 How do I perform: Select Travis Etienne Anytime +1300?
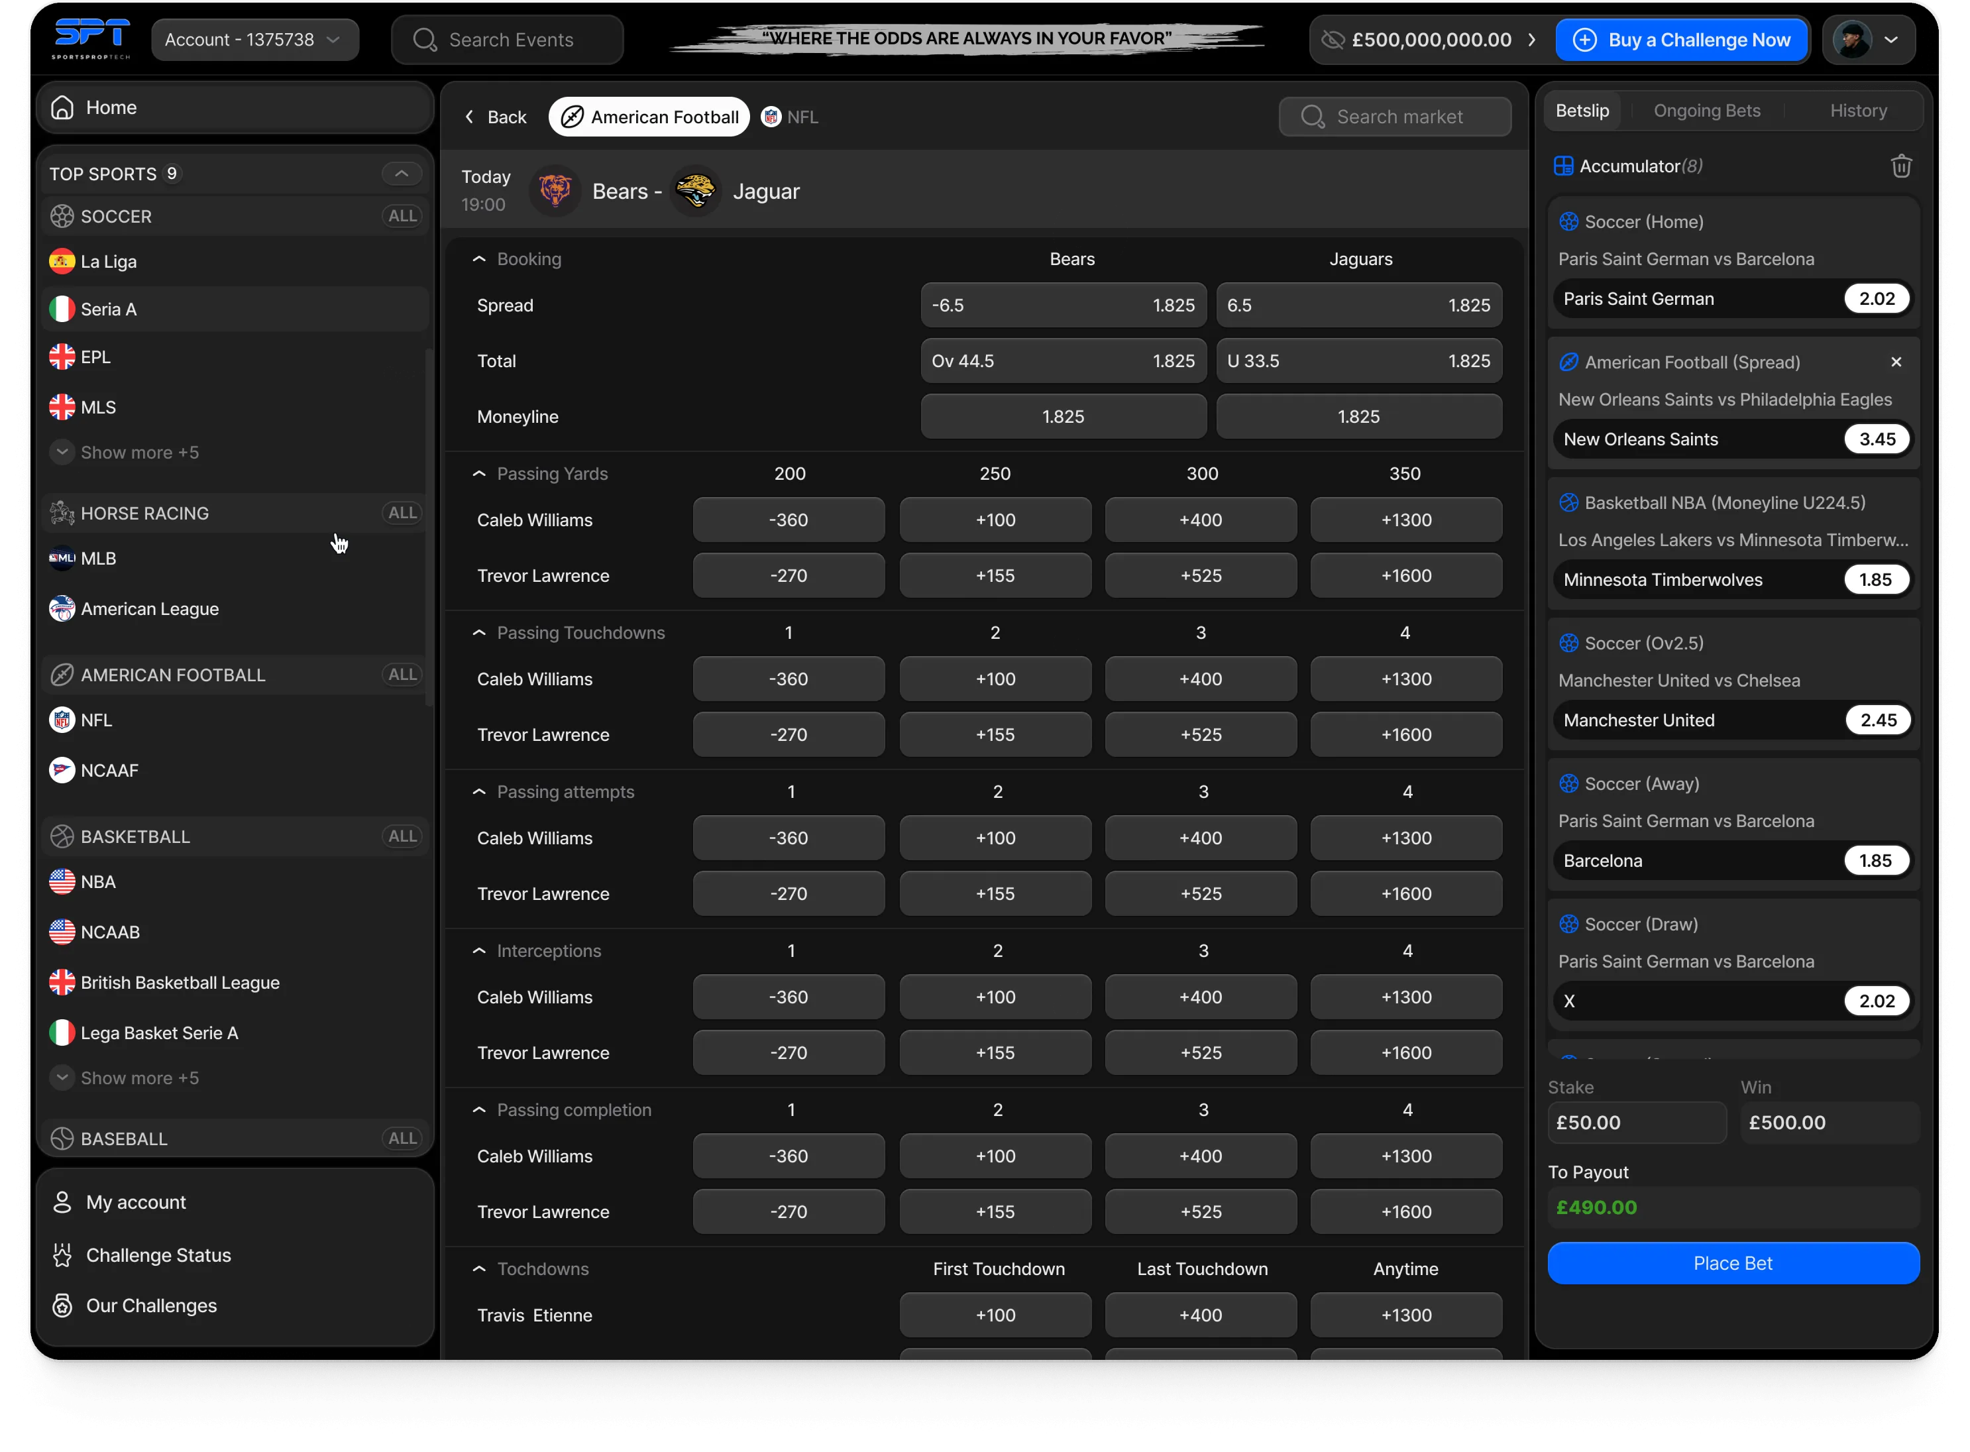point(1406,1315)
